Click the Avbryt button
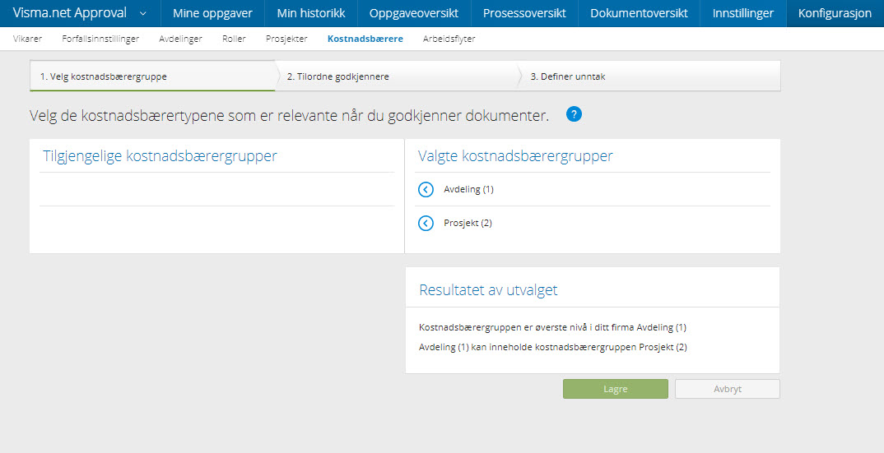Screen dimensions: 884x453 [728, 389]
